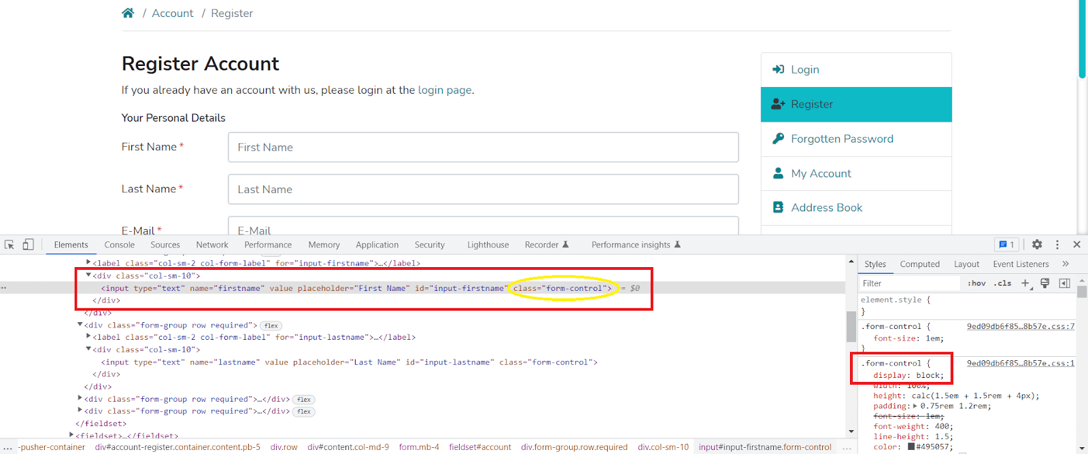Click the login page link
The height and width of the screenshot is (454, 1088).
click(x=445, y=90)
